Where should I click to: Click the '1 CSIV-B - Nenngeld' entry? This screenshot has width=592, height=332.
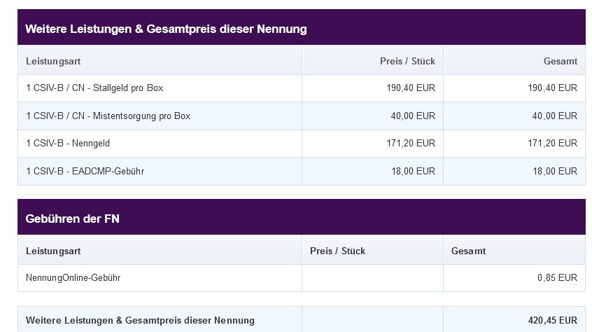pyautogui.click(x=68, y=144)
